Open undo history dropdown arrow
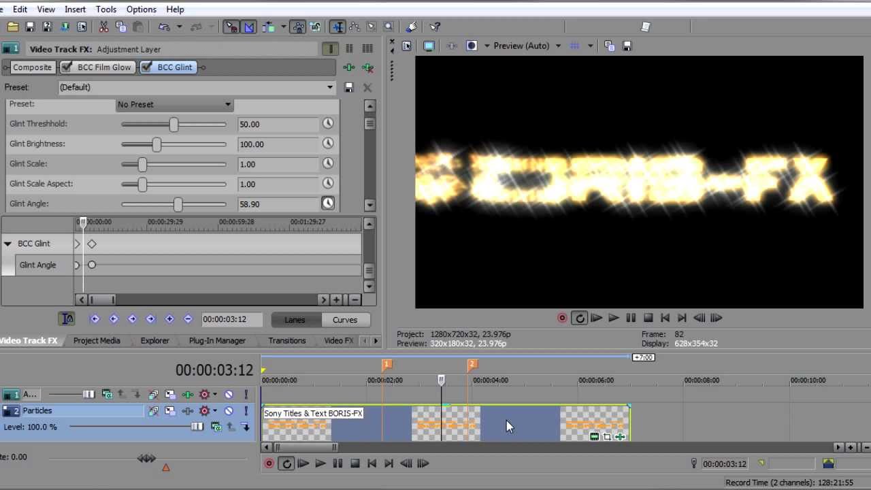871x490 pixels. pos(179,27)
